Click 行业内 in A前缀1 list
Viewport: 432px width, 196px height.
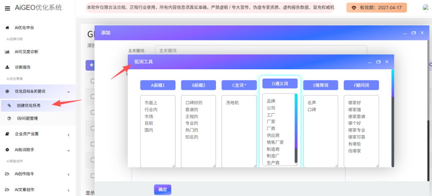click(151, 109)
